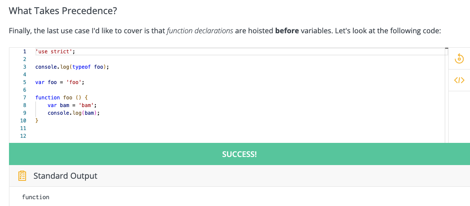Click the var bam = 'bam' line
Viewport: 470px width, 206px height.
pyautogui.click(x=72, y=105)
